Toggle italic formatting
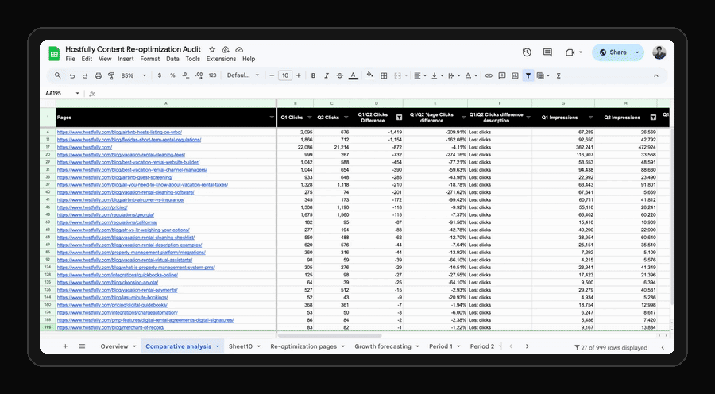Screen dimensions: 715x394 tap(327, 75)
